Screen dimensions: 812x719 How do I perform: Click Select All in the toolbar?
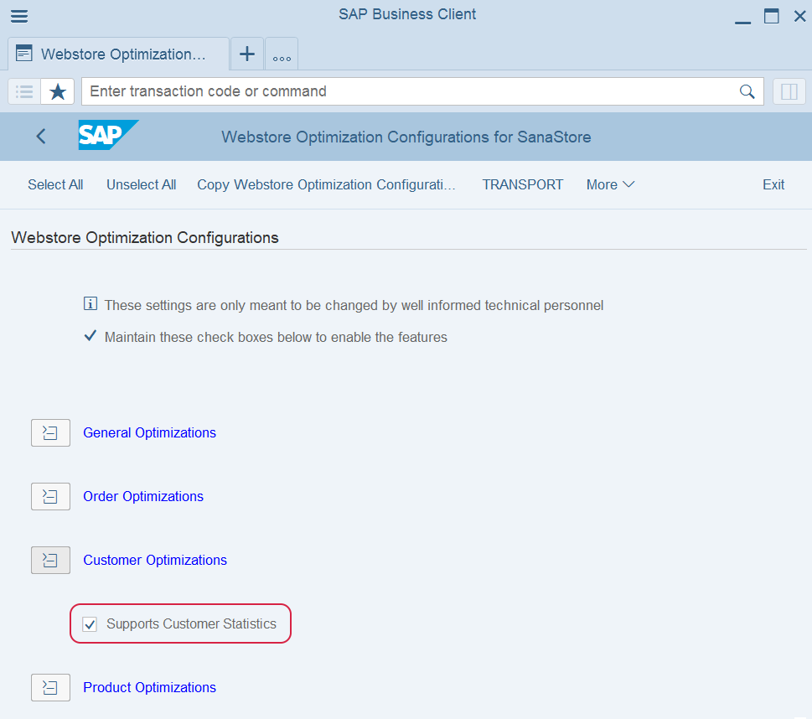tap(55, 185)
